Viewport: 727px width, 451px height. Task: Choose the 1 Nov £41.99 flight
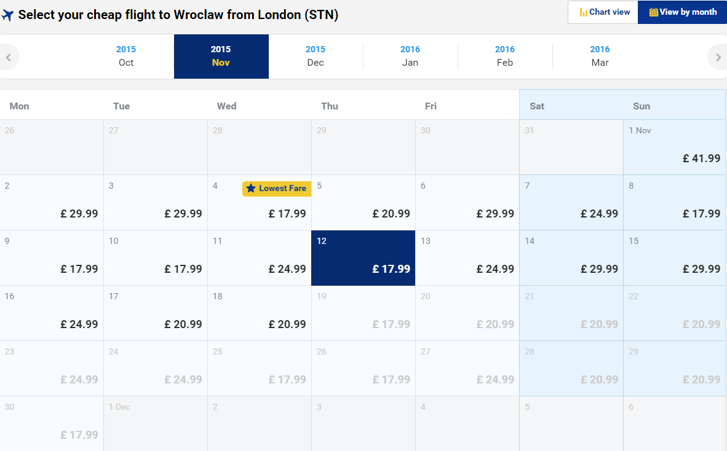[x=675, y=147]
